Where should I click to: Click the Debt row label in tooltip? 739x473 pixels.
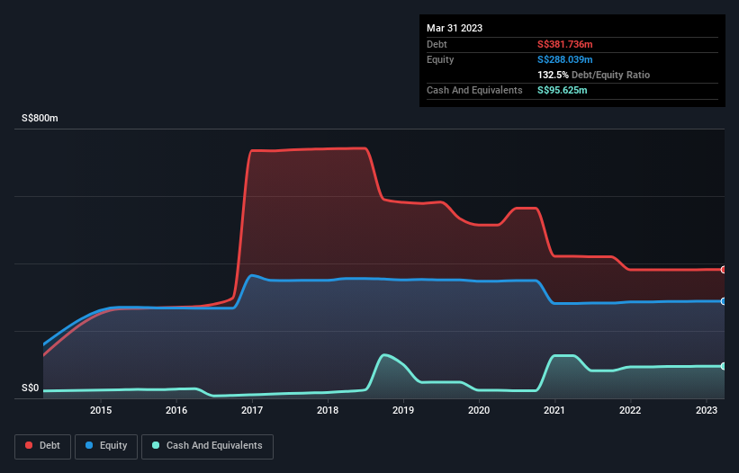tap(437, 44)
